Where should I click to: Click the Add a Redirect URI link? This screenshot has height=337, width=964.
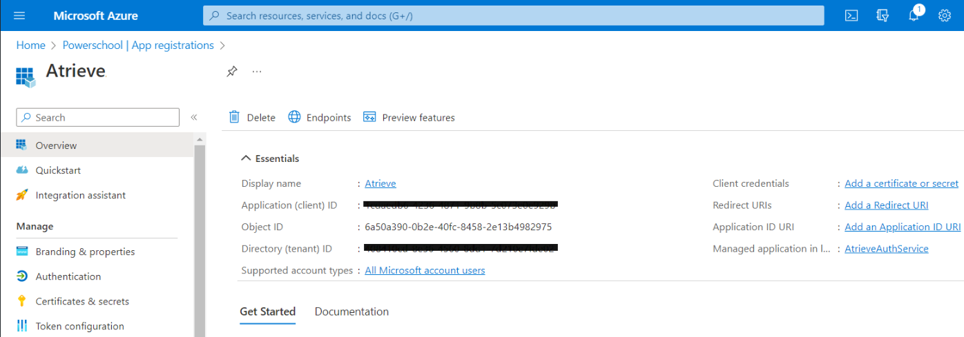tap(886, 205)
